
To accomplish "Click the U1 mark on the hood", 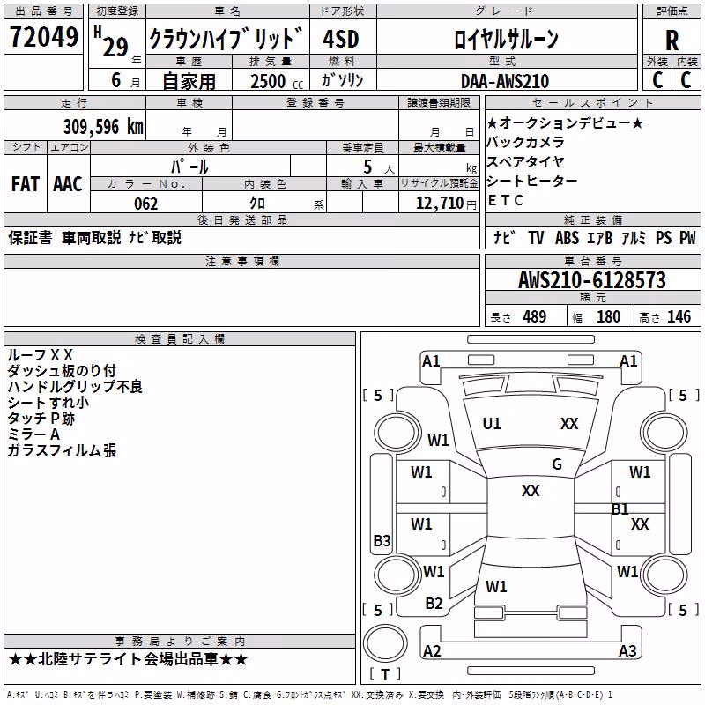I will (492, 424).
